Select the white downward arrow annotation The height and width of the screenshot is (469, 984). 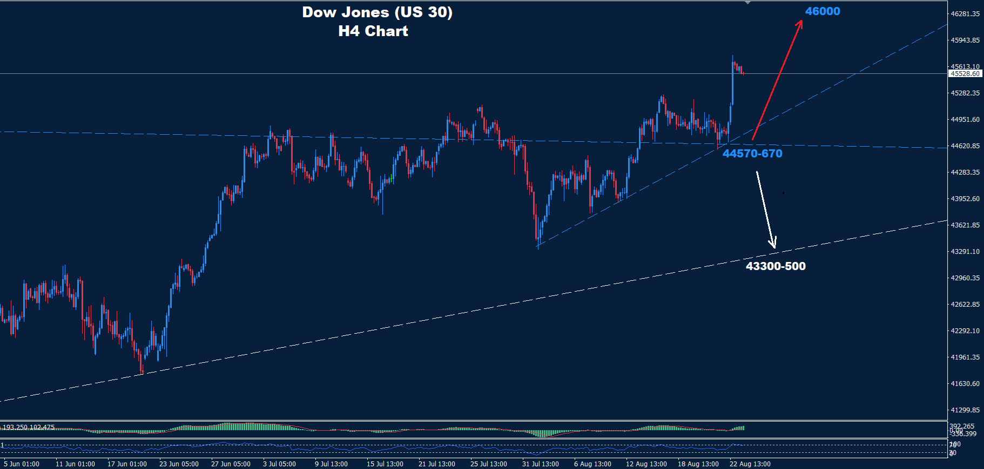click(765, 208)
